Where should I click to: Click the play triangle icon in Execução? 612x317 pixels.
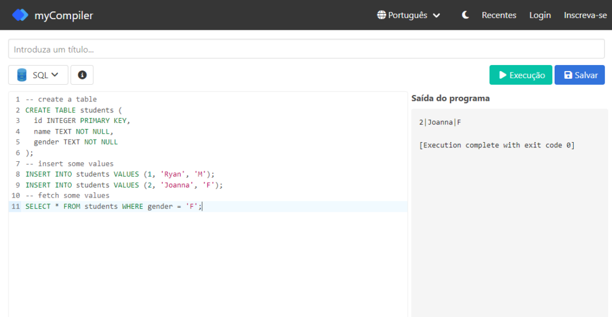pyautogui.click(x=503, y=75)
